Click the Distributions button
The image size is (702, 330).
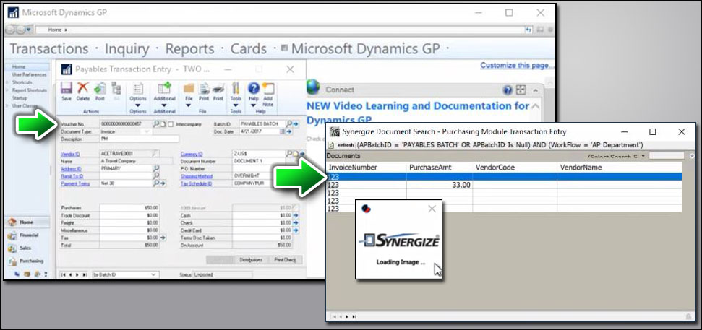(x=250, y=259)
